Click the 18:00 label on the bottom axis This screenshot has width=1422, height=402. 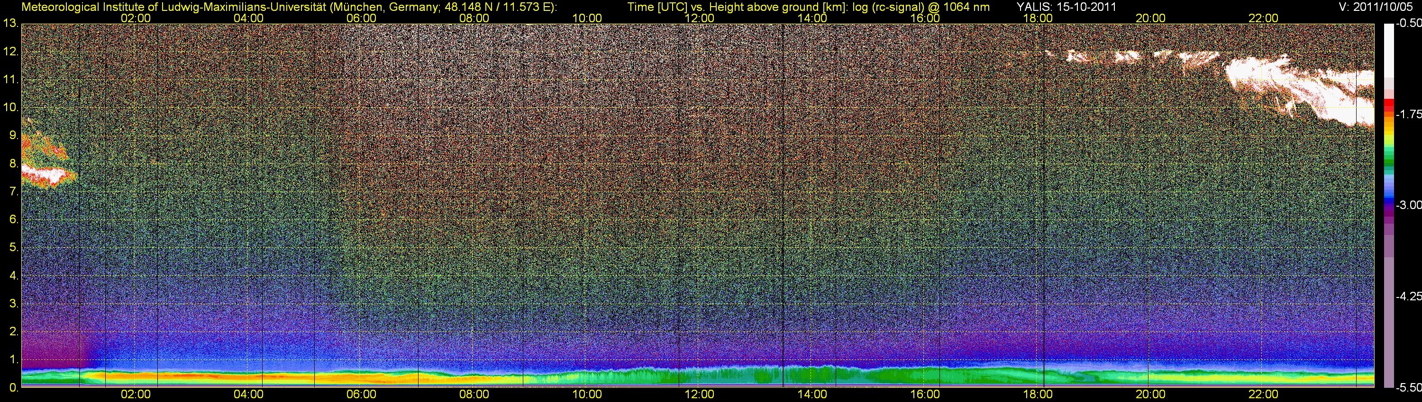tap(1038, 394)
